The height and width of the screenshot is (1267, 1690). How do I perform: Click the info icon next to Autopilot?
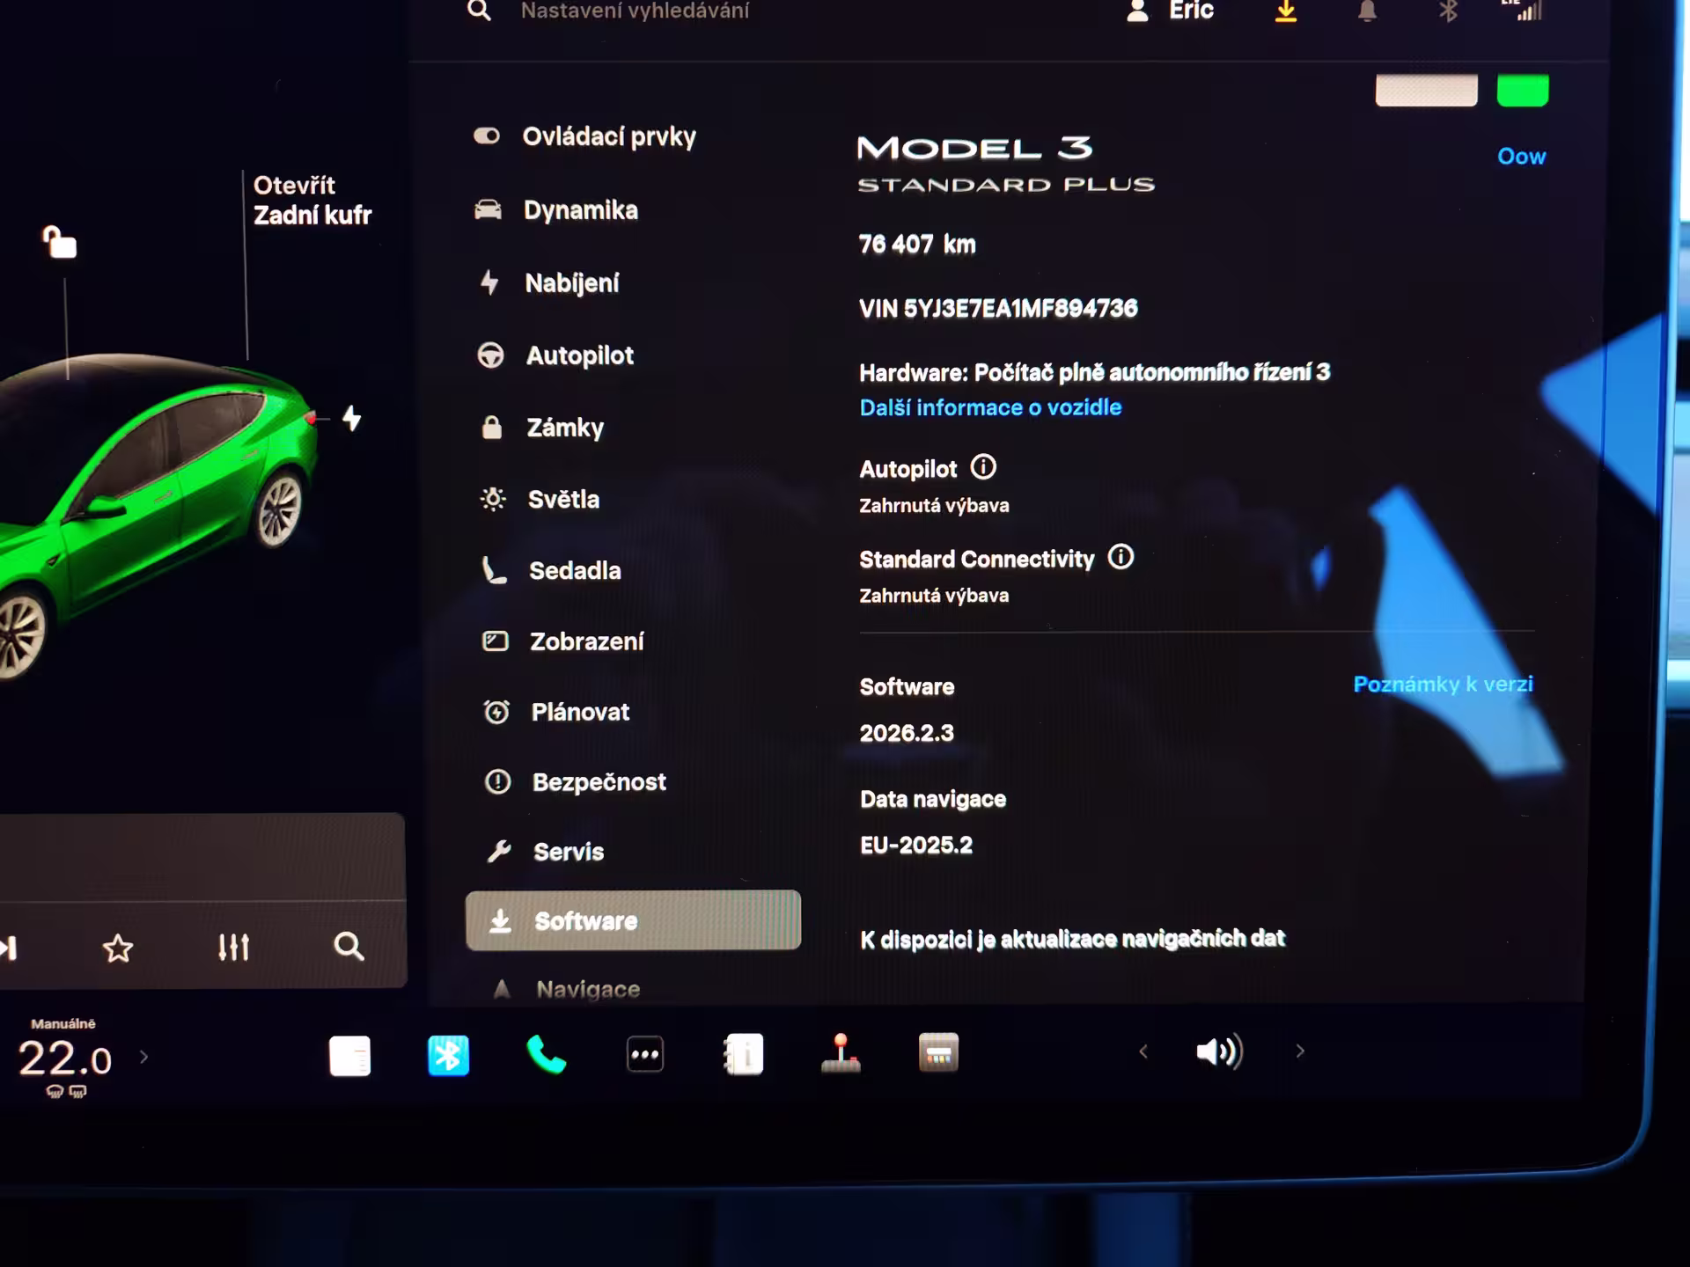[x=982, y=467]
